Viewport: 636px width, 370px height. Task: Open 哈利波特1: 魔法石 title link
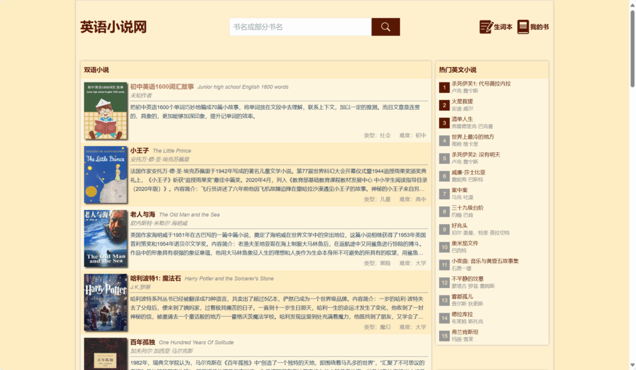[155, 278]
